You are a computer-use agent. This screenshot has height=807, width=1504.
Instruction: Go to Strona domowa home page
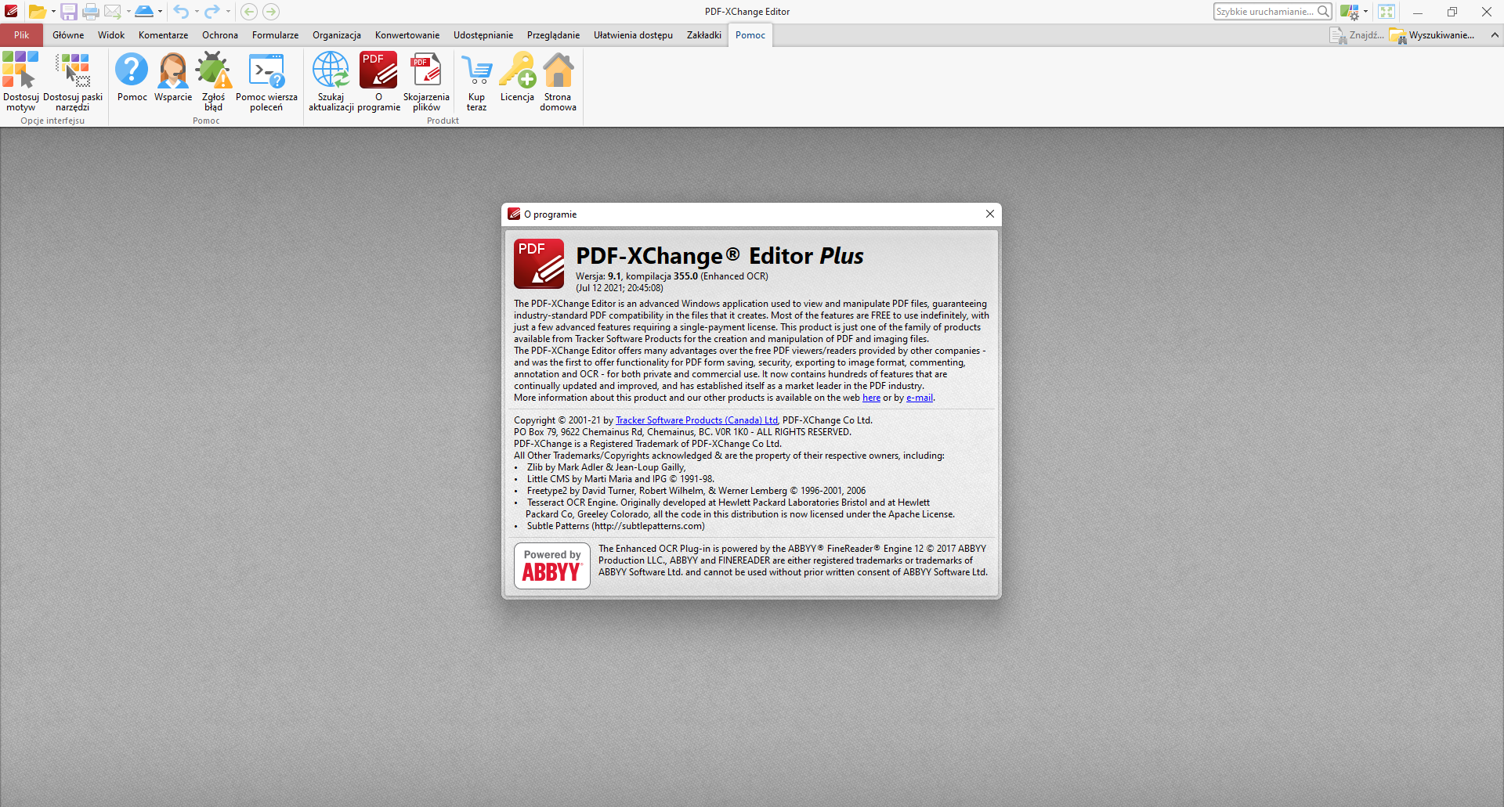(x=558, y=81)
